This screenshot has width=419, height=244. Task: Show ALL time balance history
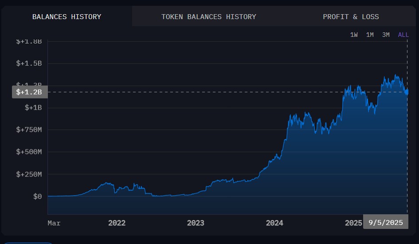(x=403, y=35)
